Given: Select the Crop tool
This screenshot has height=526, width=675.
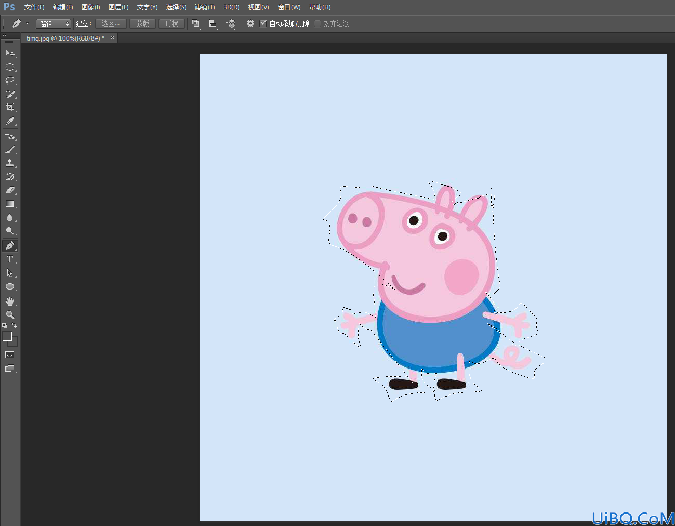Looking at the screenshot, I should click(10, 108).
